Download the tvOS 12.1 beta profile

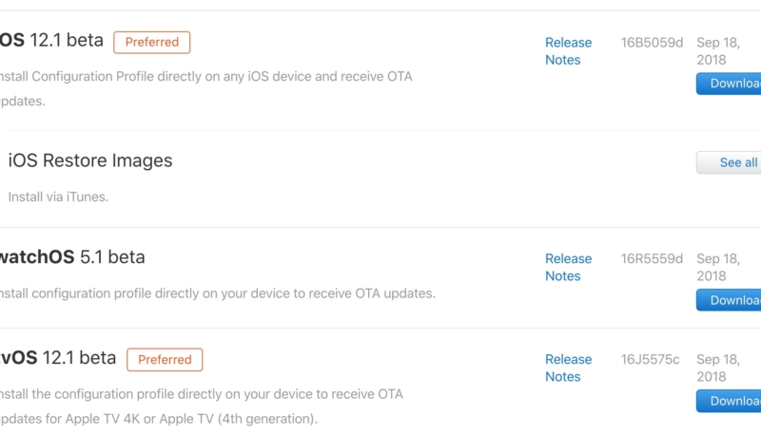pyautogui.click(x=731, y=401)
